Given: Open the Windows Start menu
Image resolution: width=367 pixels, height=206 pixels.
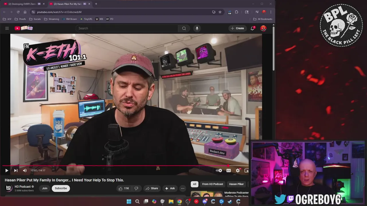Looking at the screenshot, I should pyautogui.click(x=129, y=201).
